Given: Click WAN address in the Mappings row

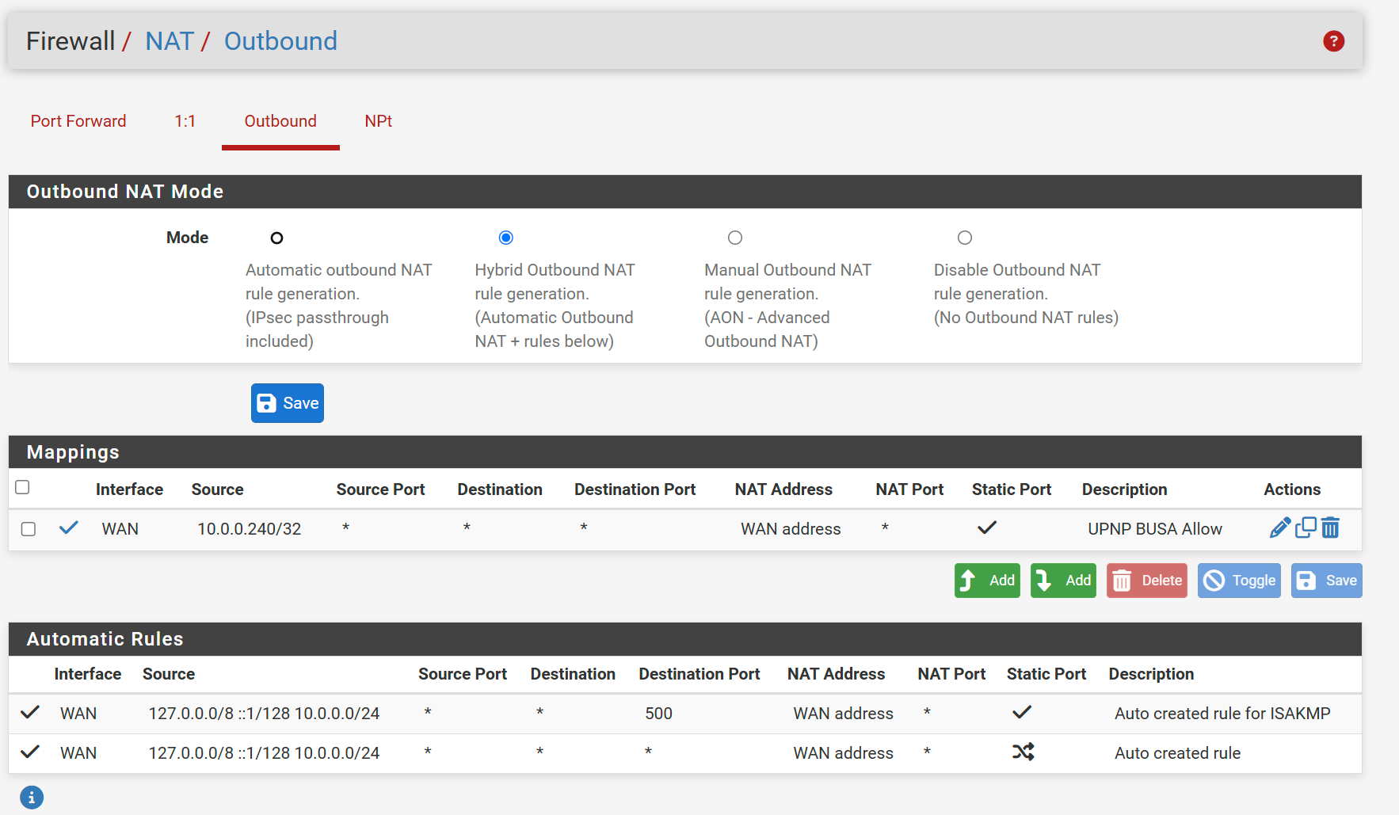Looking at the screenshot, I should (x=791, y=529).
